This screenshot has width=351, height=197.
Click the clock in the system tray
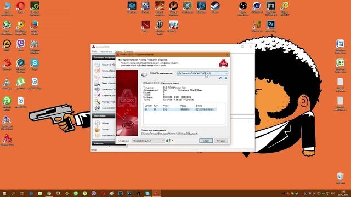click(x=343, y=193)
